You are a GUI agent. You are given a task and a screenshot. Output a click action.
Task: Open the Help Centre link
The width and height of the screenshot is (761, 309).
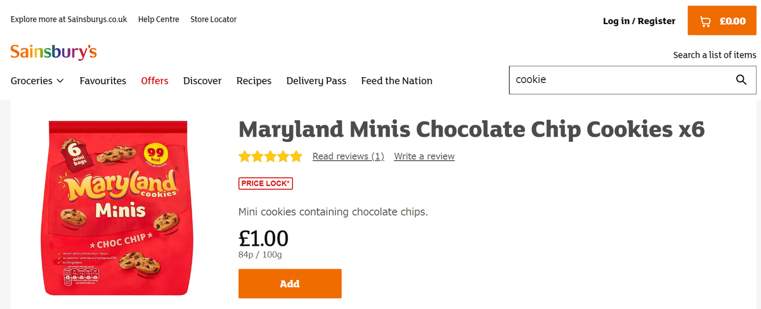[x=159, y=20]
